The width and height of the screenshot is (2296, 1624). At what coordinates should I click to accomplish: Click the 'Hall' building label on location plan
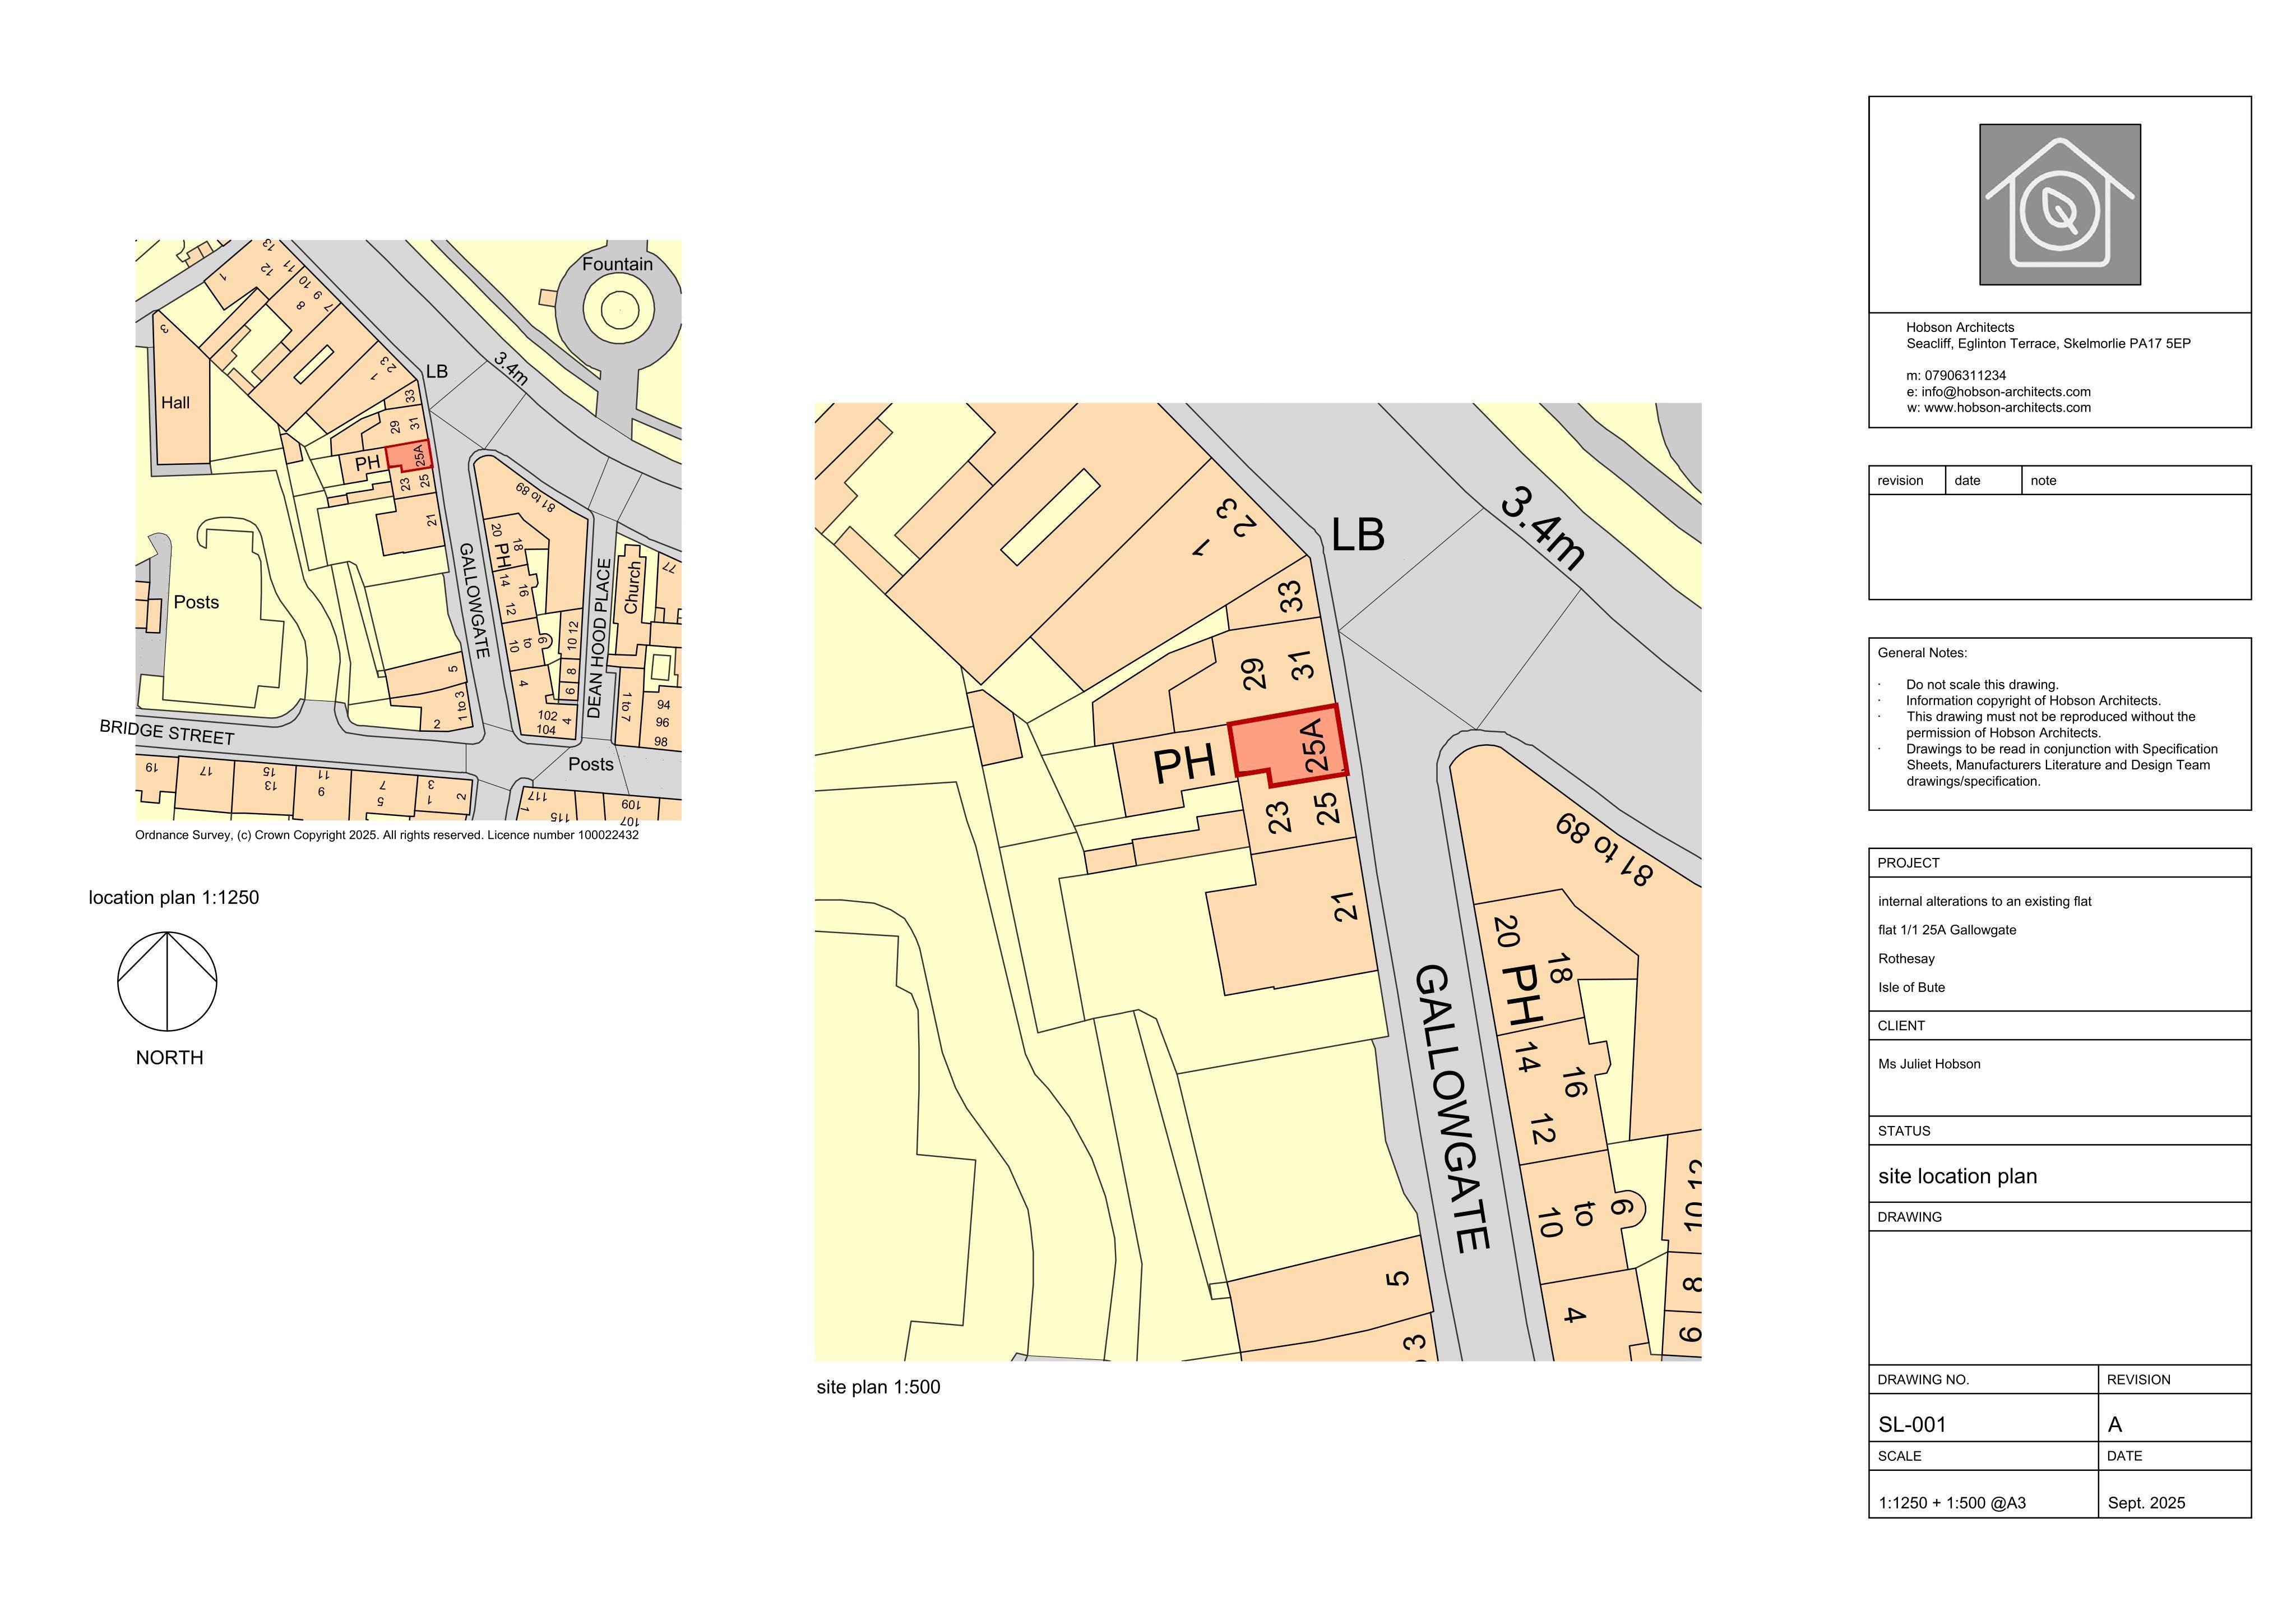pos(175,402)
